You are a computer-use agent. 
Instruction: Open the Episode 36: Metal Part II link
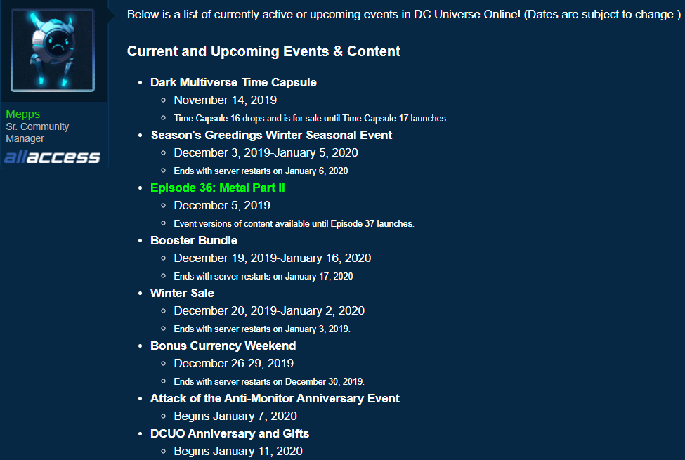click(x=218, y=188)
